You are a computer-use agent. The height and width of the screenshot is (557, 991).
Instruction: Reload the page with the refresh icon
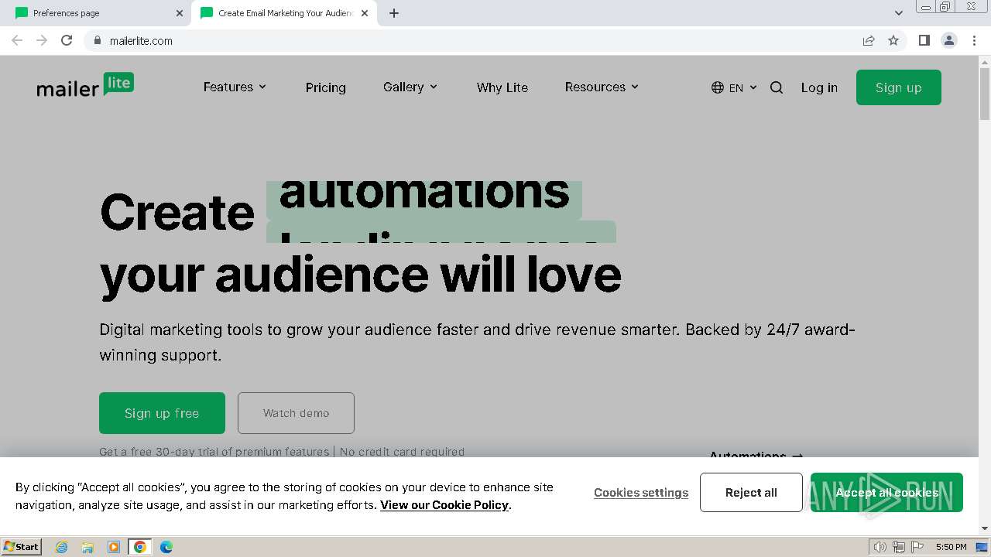point(67,40)
